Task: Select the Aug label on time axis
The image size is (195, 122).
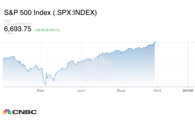Action: [122, 90]
